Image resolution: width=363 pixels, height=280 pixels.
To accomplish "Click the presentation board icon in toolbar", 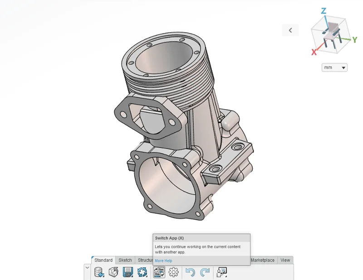I will [222, 272].
